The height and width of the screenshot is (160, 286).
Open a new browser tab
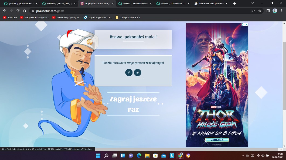[234, 3]
